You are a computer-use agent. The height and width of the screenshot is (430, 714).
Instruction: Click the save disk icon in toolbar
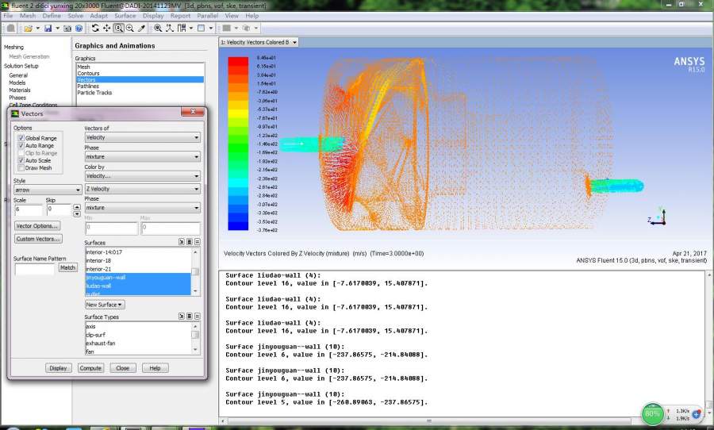pos(48,29)
